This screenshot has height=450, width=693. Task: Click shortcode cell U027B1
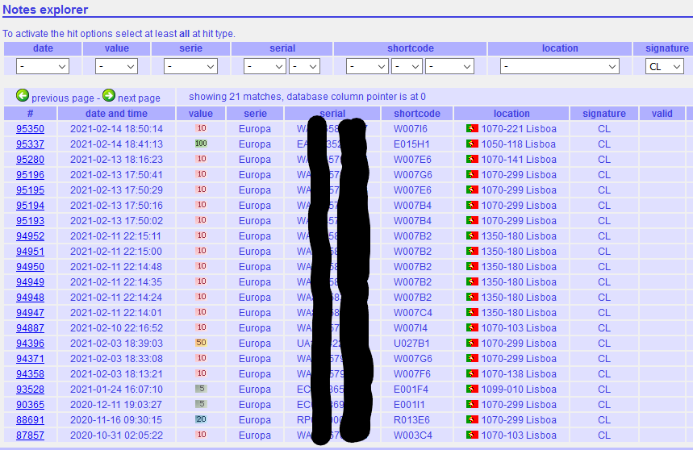(x=411, y=343)
